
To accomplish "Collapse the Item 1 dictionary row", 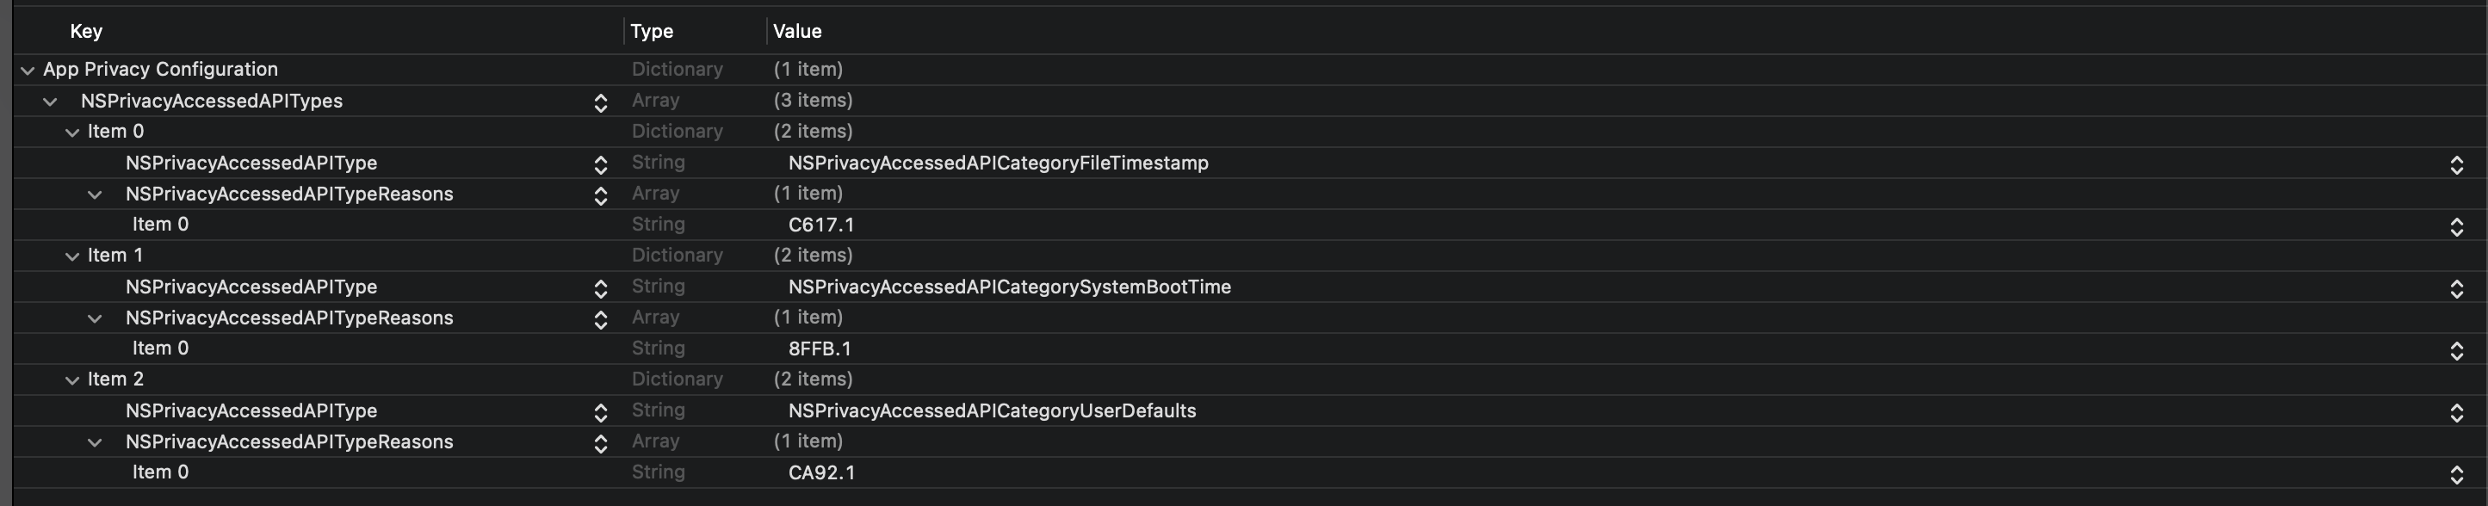I will pos(72,256).
